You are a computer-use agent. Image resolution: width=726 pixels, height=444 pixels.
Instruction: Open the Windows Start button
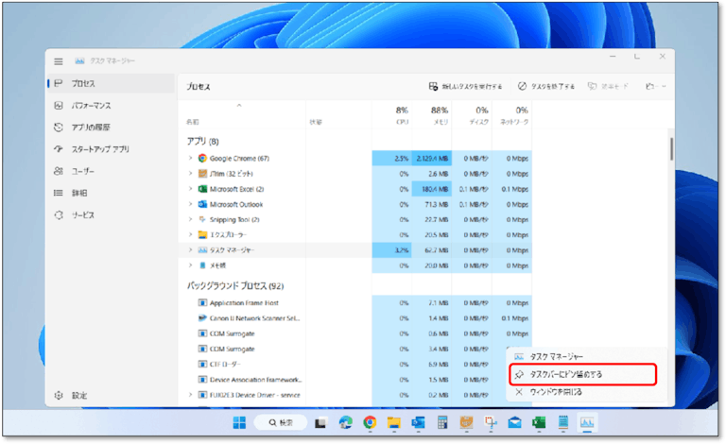239,422
